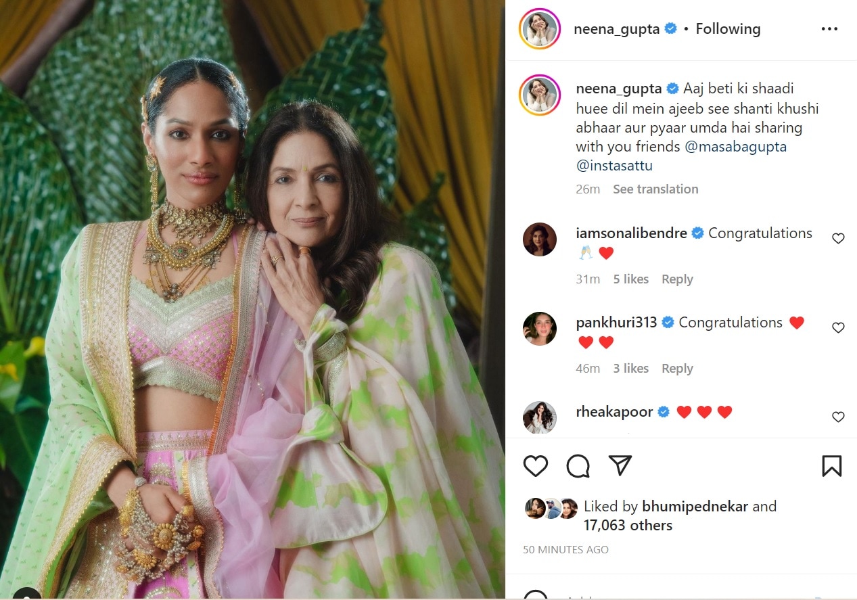
Task: Like iamsonalibendre's comment heart
Action: tap(838, 238)
